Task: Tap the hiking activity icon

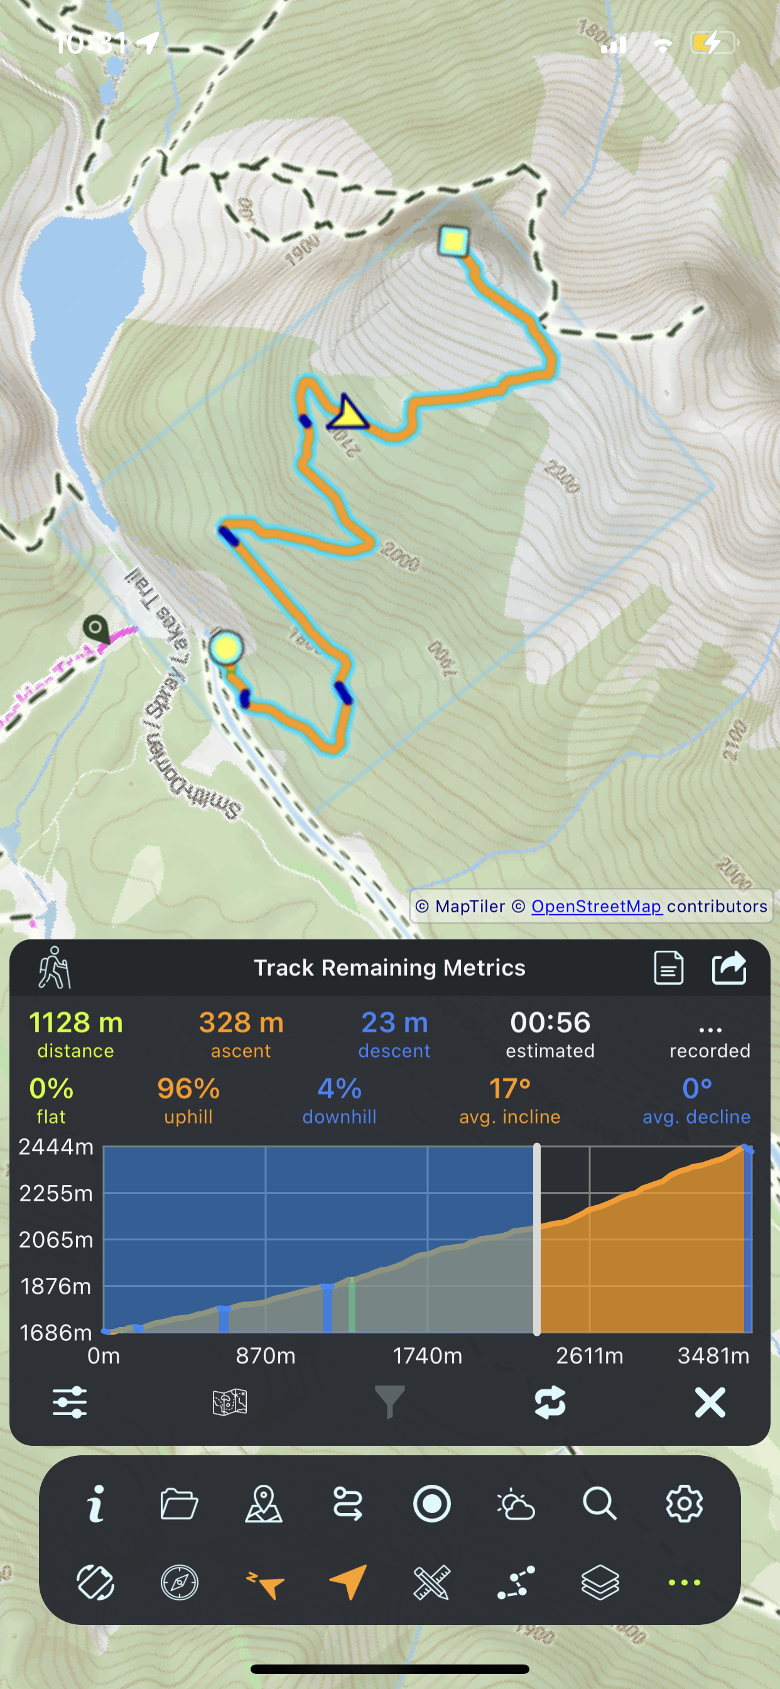Action: [x=55, y=968]
